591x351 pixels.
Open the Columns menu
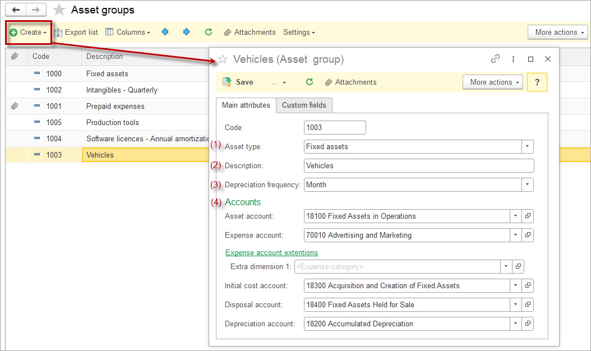(128, 33)
